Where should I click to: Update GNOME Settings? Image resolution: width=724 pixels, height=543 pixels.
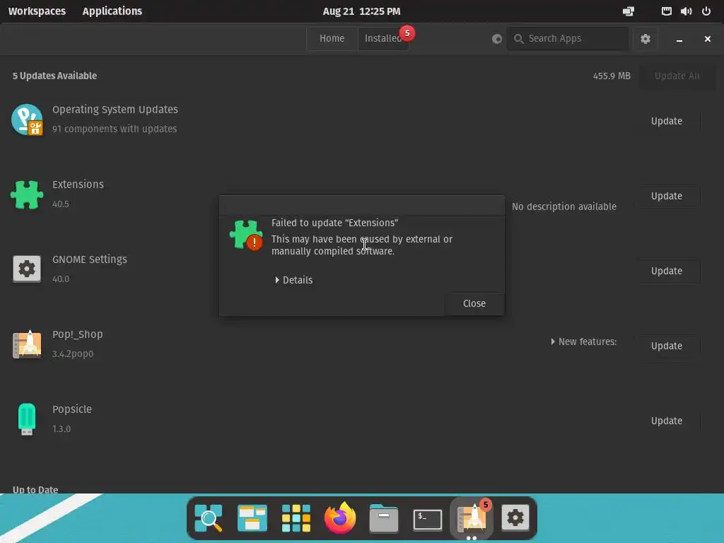point(666,271)
